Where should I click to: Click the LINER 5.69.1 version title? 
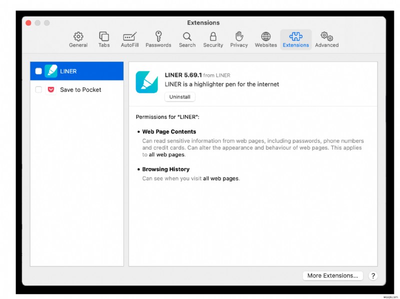pos(183,75)
